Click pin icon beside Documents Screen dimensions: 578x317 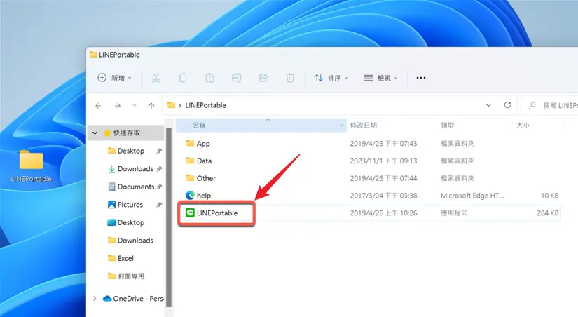159,187
